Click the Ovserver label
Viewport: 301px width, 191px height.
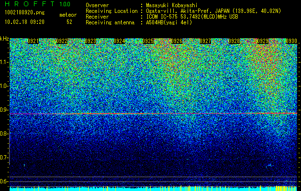[97, 6]
